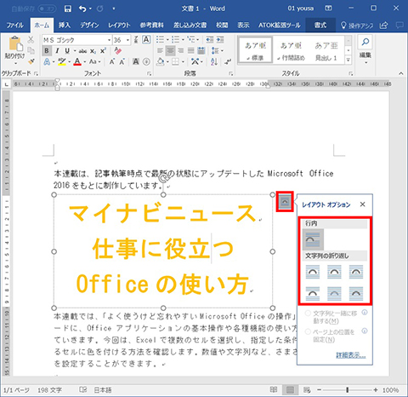Click the 日本語 language indicator
Screen dimensions: 408x397
coord(103,390)
